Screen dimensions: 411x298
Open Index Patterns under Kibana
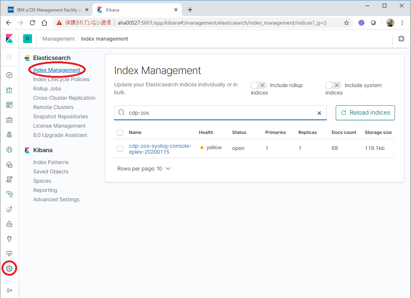tap(51, 162)
